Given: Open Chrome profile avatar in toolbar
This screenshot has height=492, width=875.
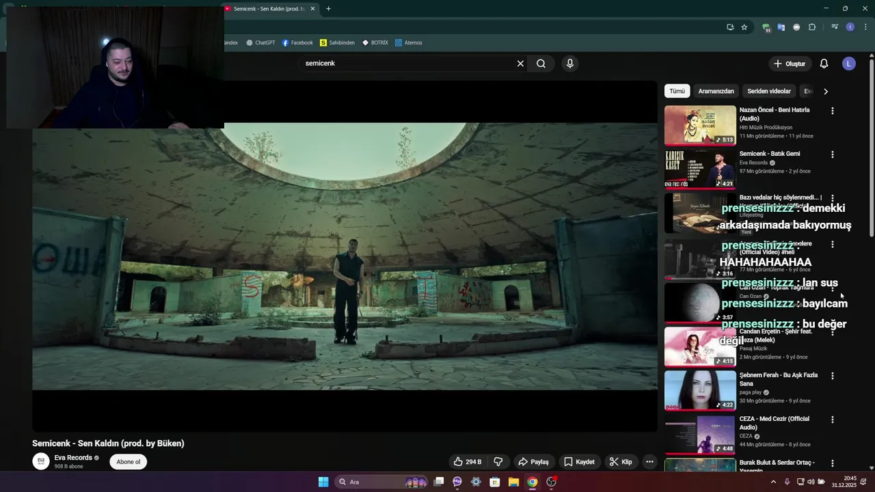Looking at the screenshot, I should coord(850,27).
